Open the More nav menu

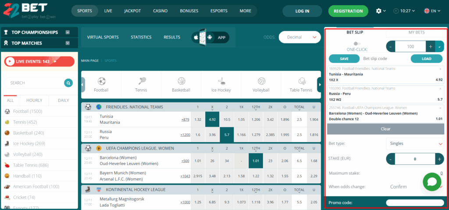246,11
